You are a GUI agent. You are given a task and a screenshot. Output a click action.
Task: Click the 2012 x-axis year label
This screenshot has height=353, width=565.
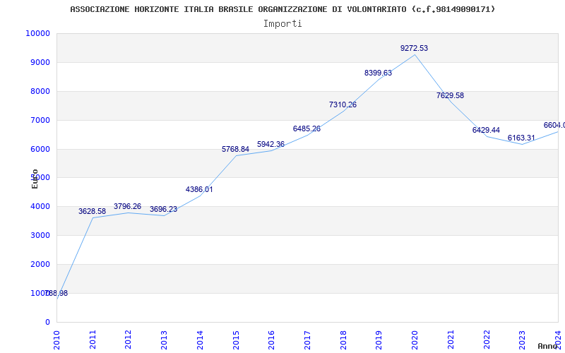tap(129, 340)
